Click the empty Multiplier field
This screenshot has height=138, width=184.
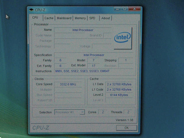(x=68, y=90)
